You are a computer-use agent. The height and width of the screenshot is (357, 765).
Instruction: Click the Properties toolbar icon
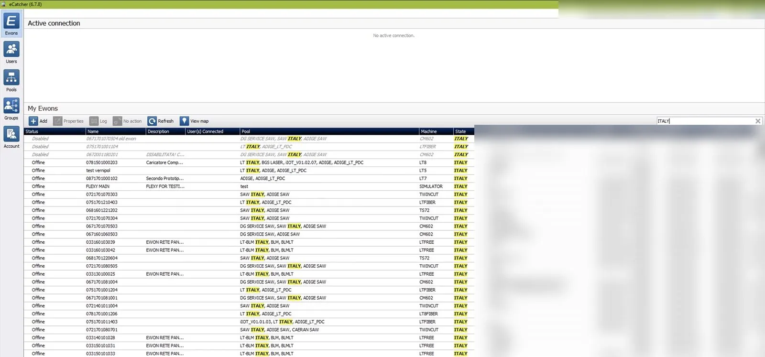58,121
